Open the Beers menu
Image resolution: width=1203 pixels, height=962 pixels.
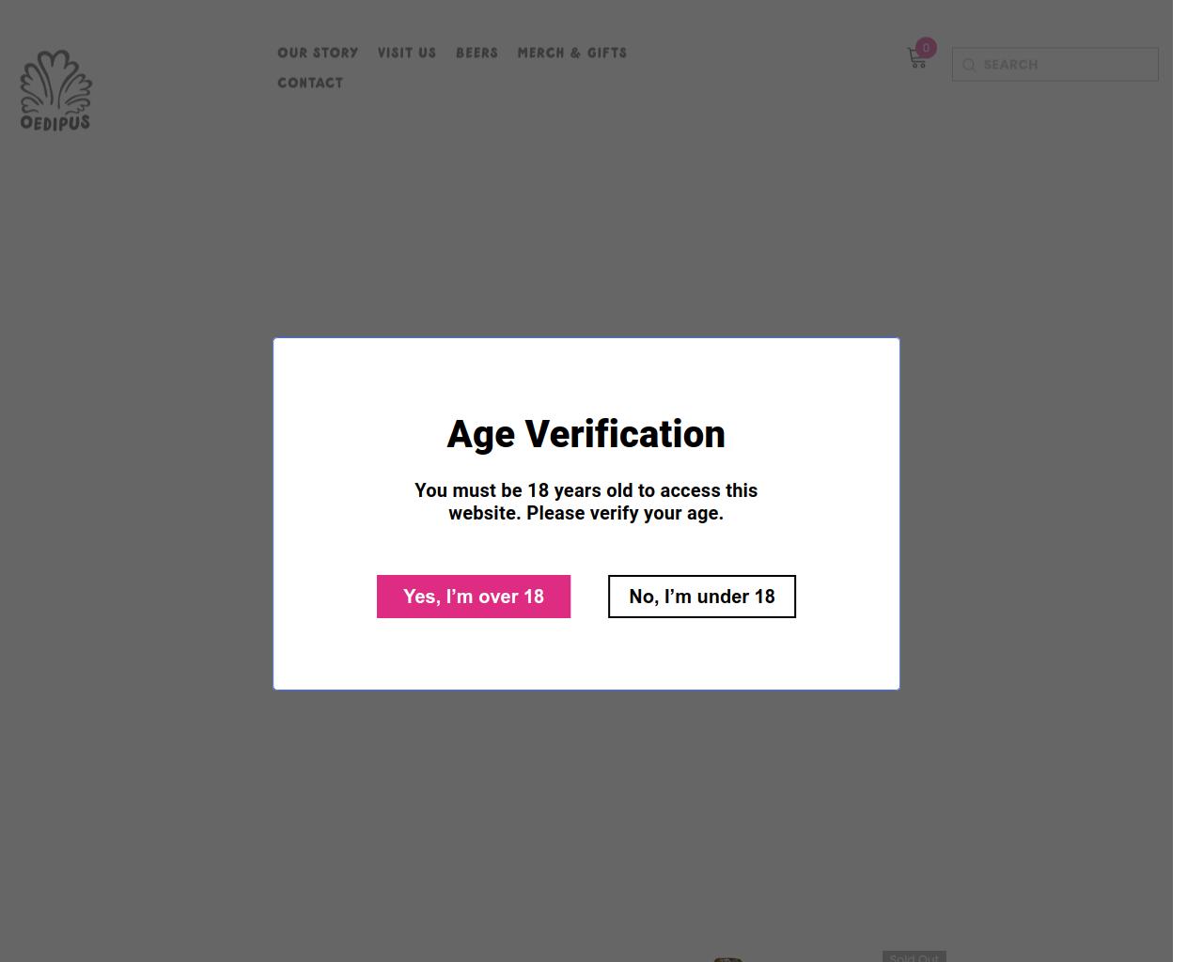[477, 53]
